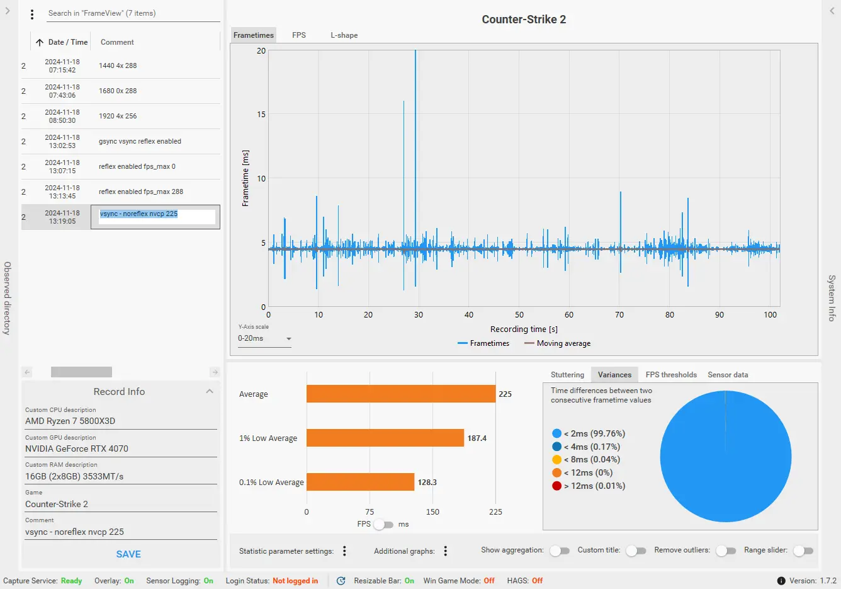Click the Average FPS bar
Screen dimensions: 841x589
(401, 394)
